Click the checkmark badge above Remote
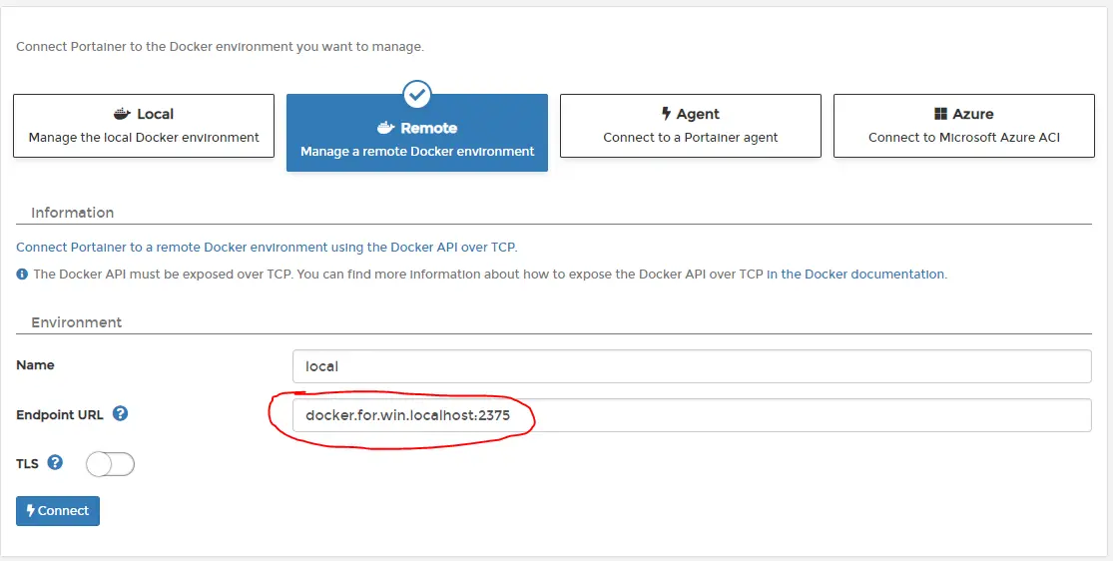The width and height of the screenshot is (1113, 561). 416,95
